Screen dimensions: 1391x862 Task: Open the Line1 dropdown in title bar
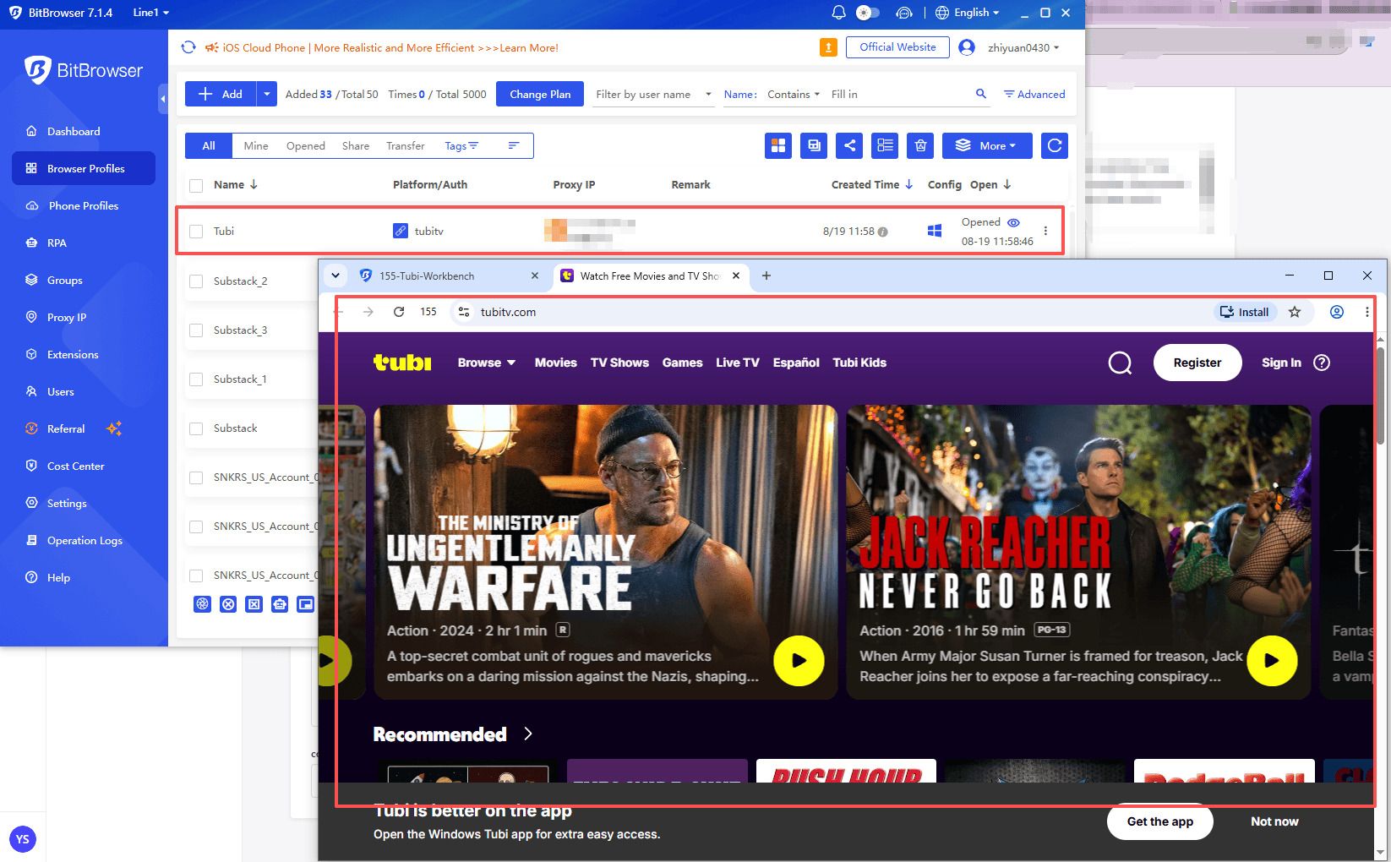click(x=151, y=13)
